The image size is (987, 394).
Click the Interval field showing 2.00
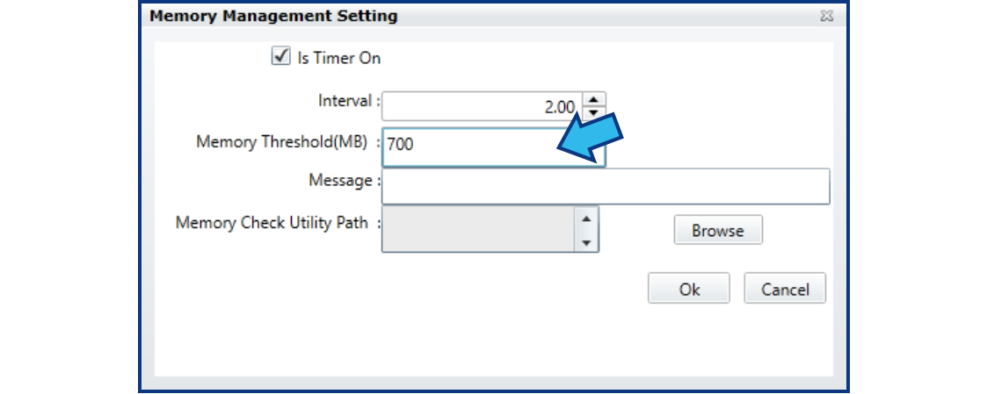[x=479, y=107]
